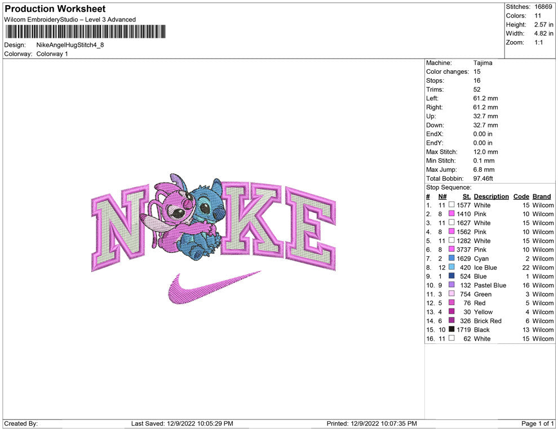Click the Nike Angel Stitch embroidery design preview
The width and height of the screenshot is (558, 429).
coord(214,238)
